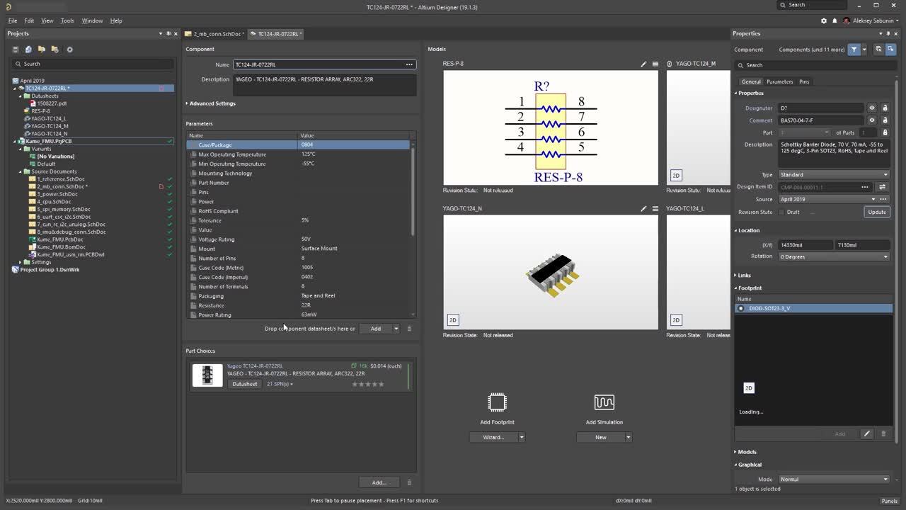Viewport: 906px width, 510px height.
Task: Click the swap icon beside Design Item ID
Action: [x=882, y=187]
